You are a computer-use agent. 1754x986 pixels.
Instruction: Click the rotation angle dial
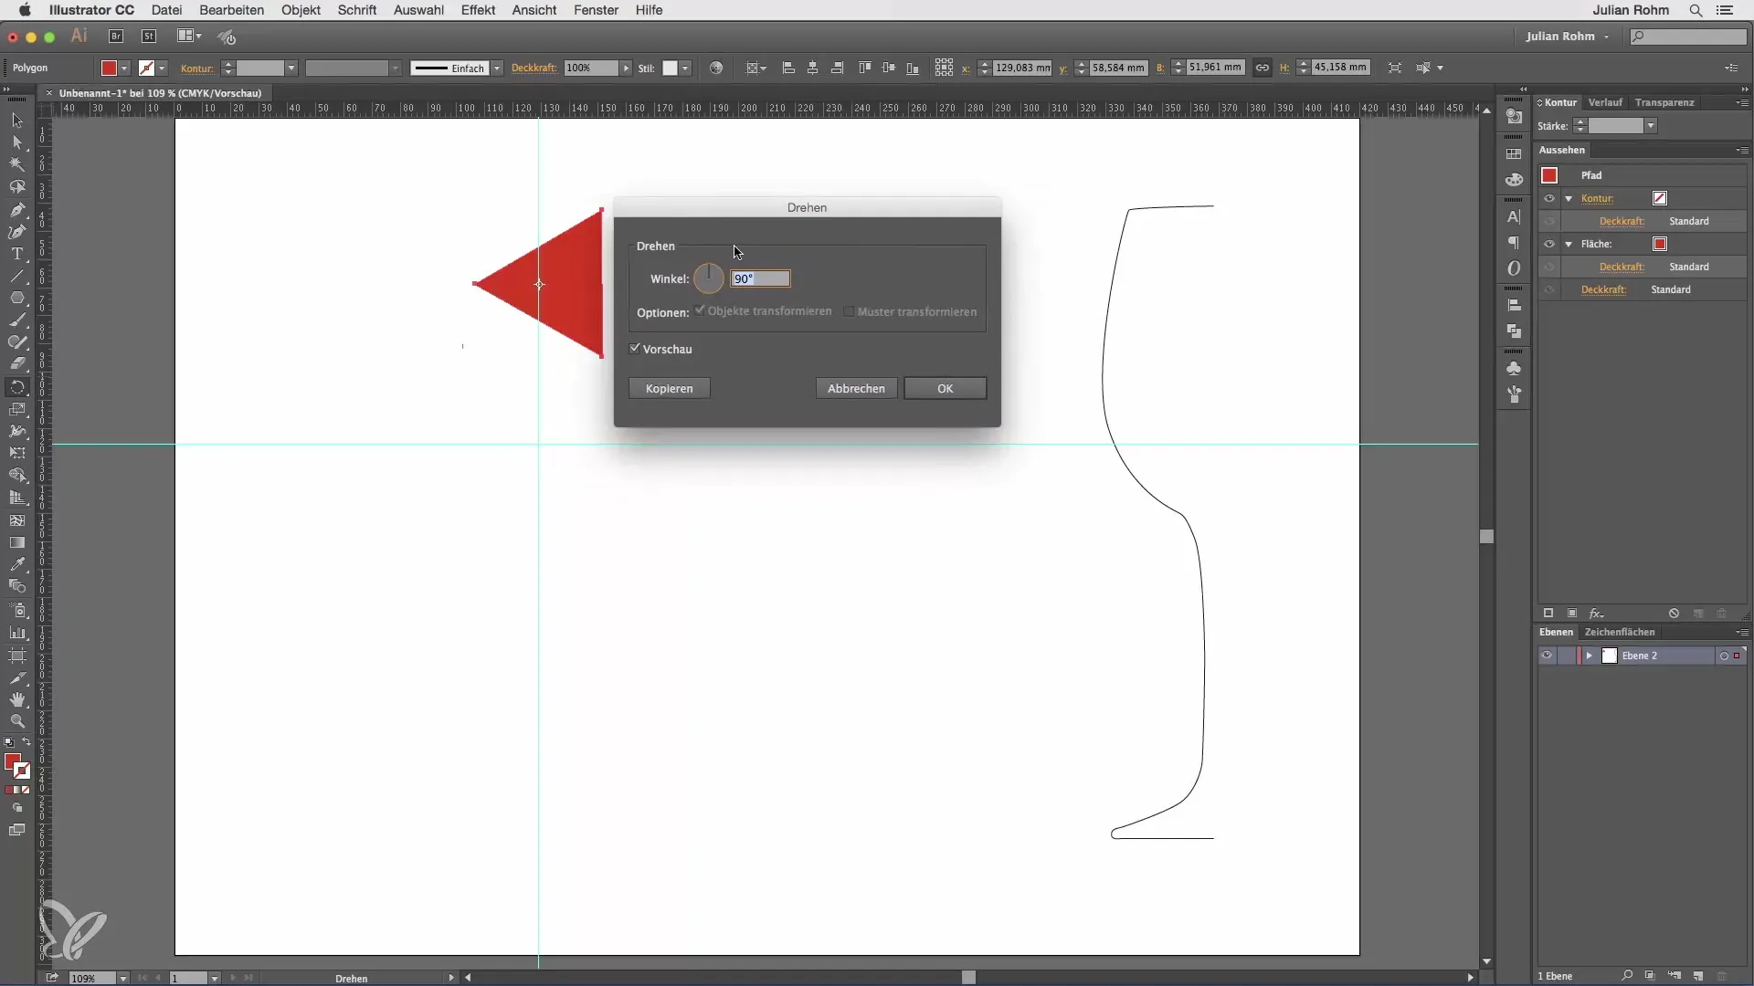coord(709,278)
